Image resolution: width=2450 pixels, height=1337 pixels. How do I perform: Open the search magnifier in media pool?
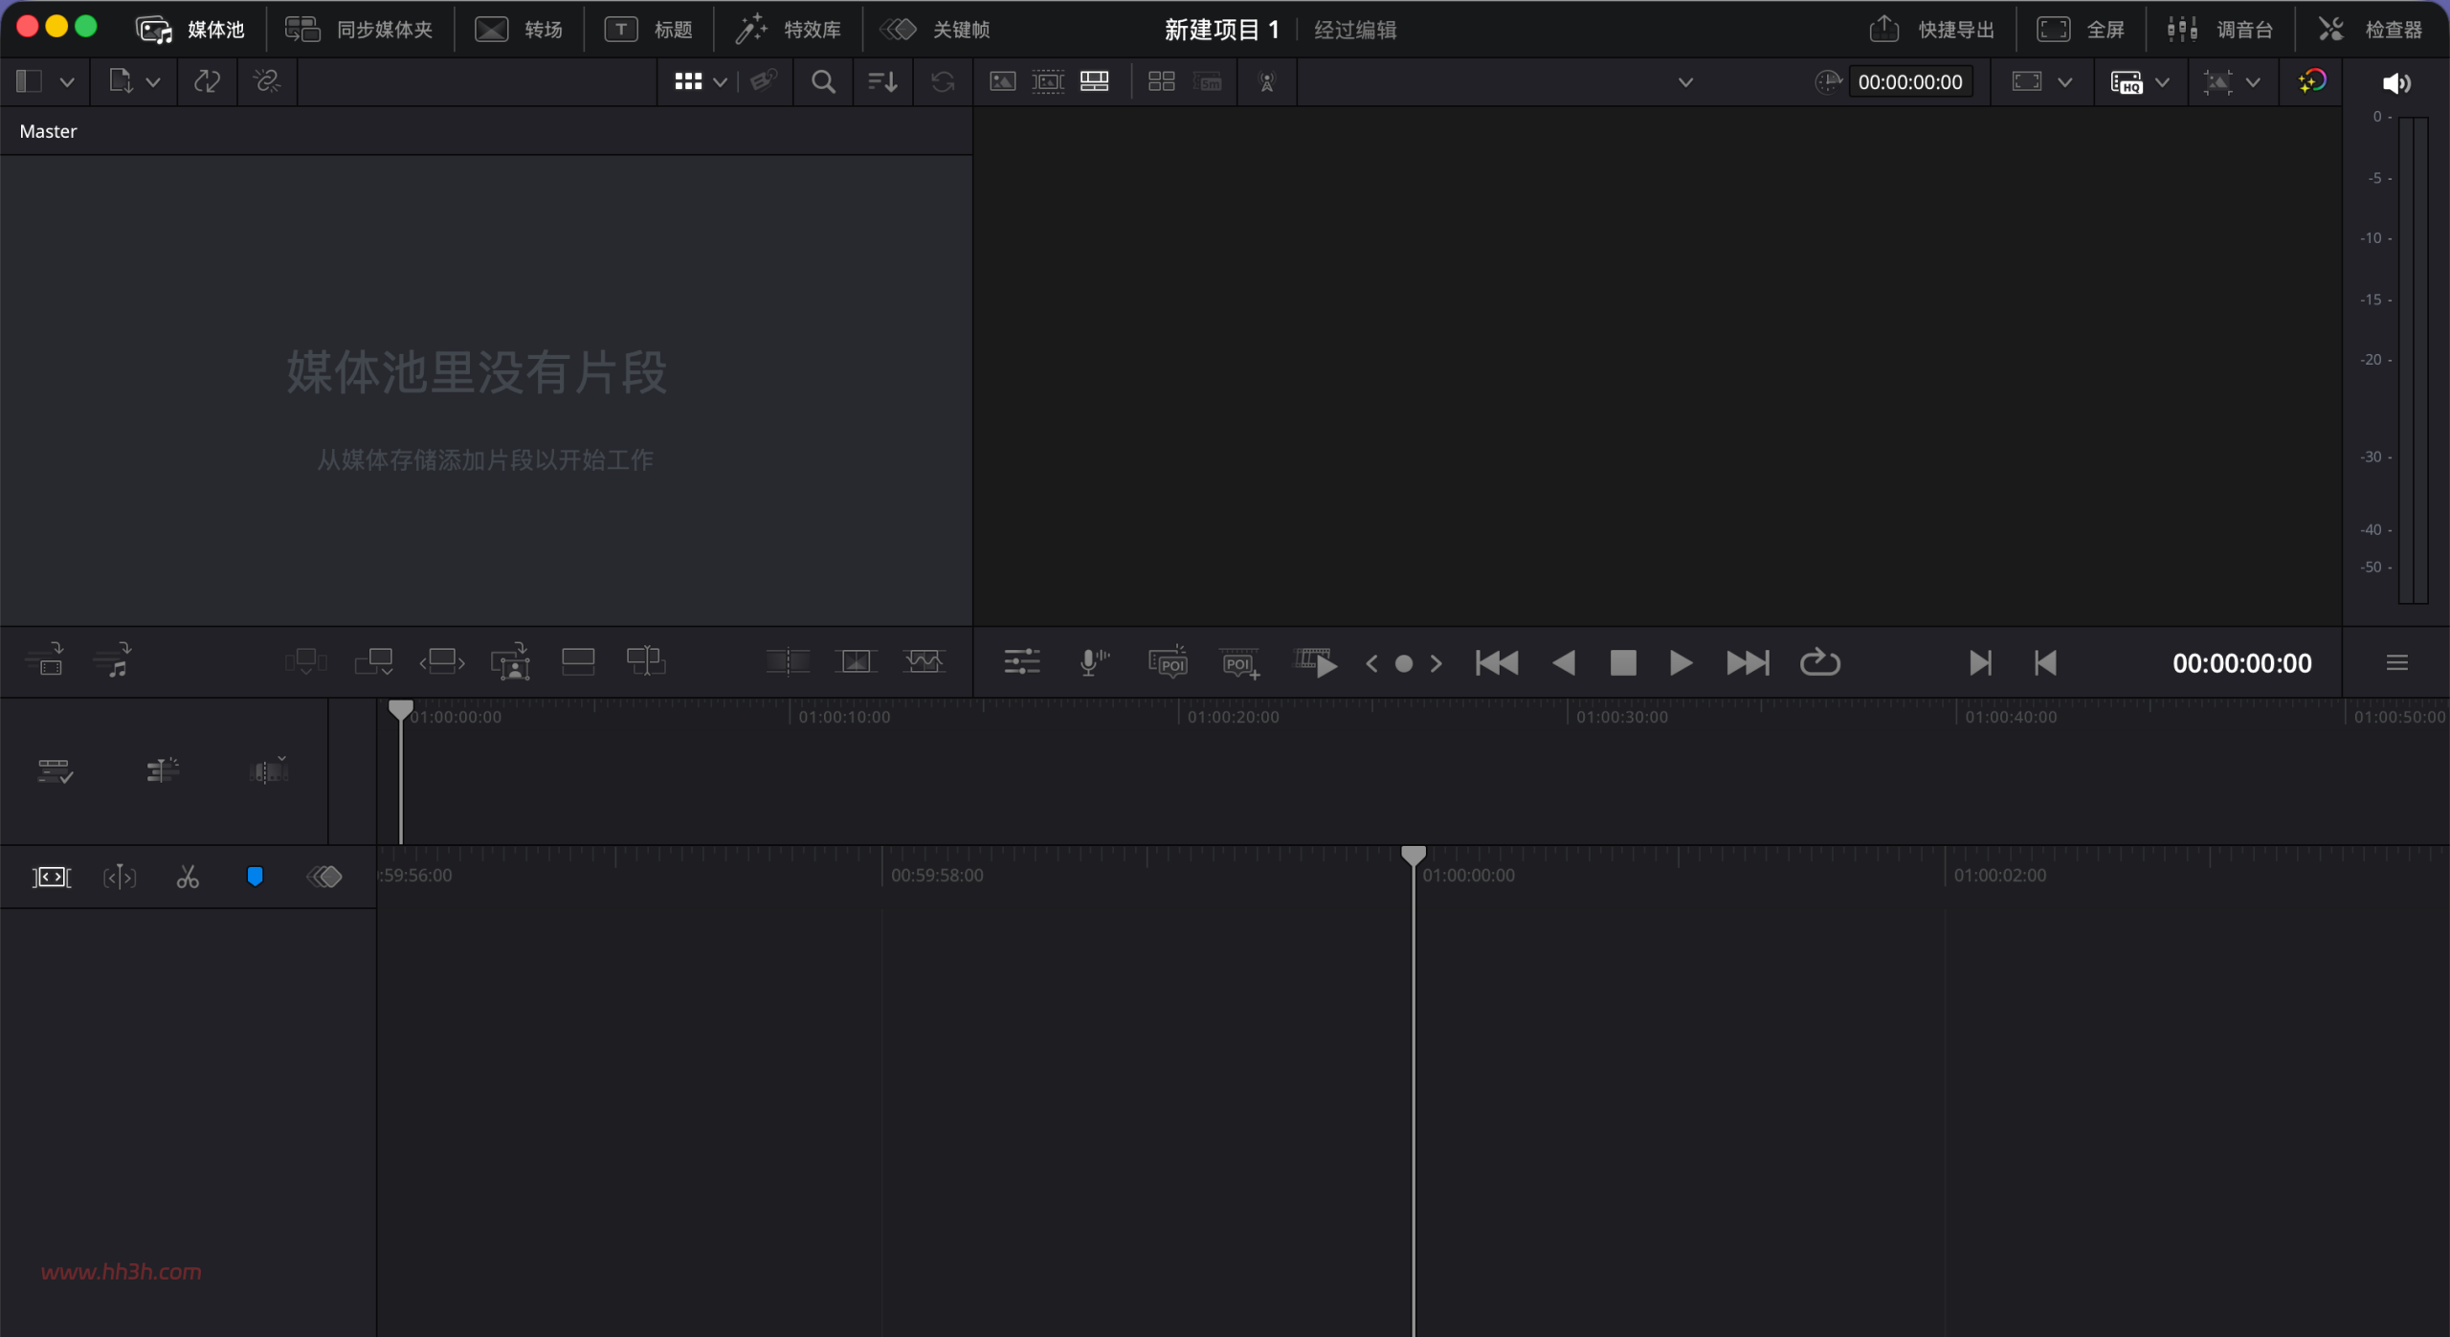click(823, 82)
